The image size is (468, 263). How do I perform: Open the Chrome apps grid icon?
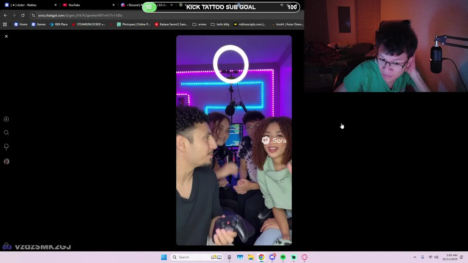(5, 24)
